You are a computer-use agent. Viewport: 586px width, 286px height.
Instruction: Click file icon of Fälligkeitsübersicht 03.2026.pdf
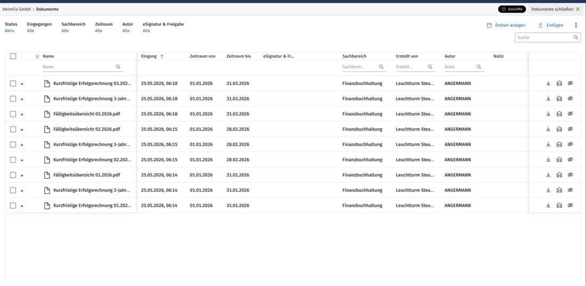coord(47,114)
